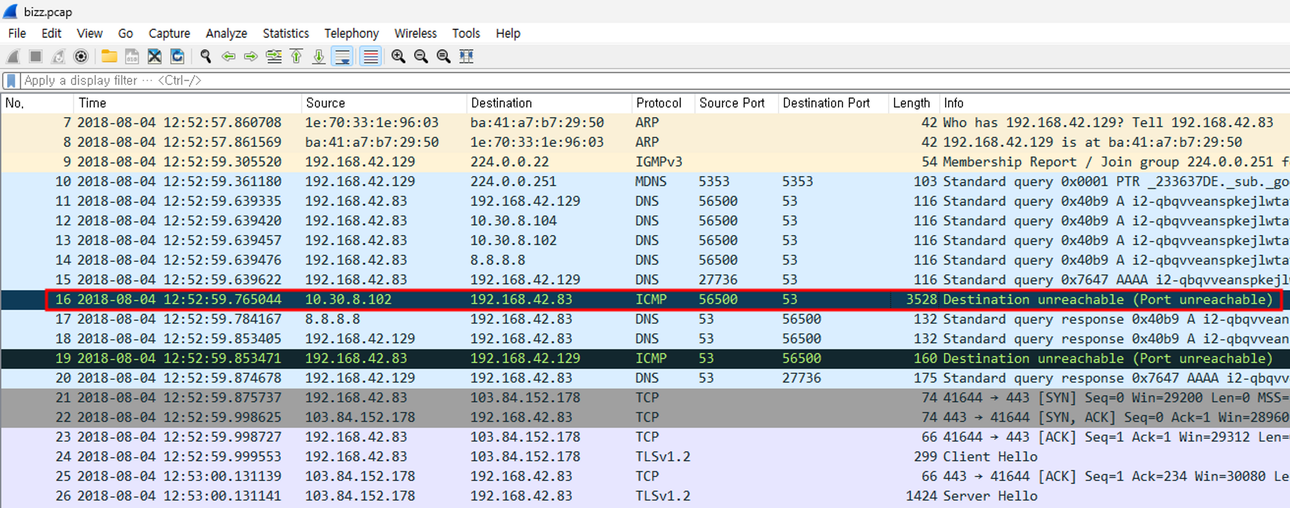Screen dimensions: 1290x508
Task: Open the View menu
Action: click(x=90, y=34)
